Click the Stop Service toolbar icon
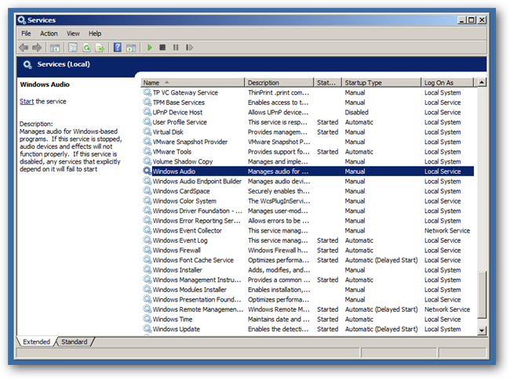Image resolution: width=510 pixels, height=379 pixels. pos(162,48)
